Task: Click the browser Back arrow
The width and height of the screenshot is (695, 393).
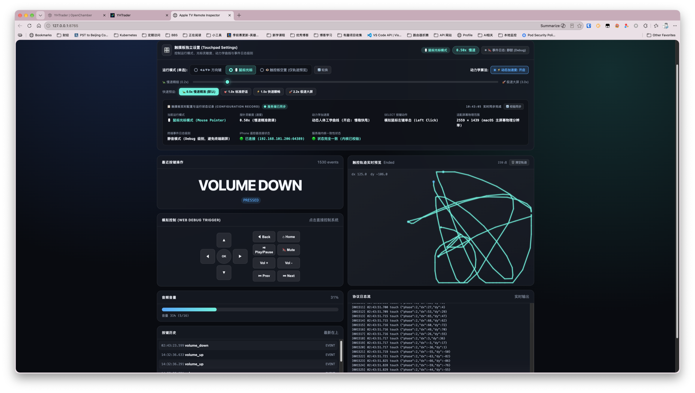Action: click(20, 26)
